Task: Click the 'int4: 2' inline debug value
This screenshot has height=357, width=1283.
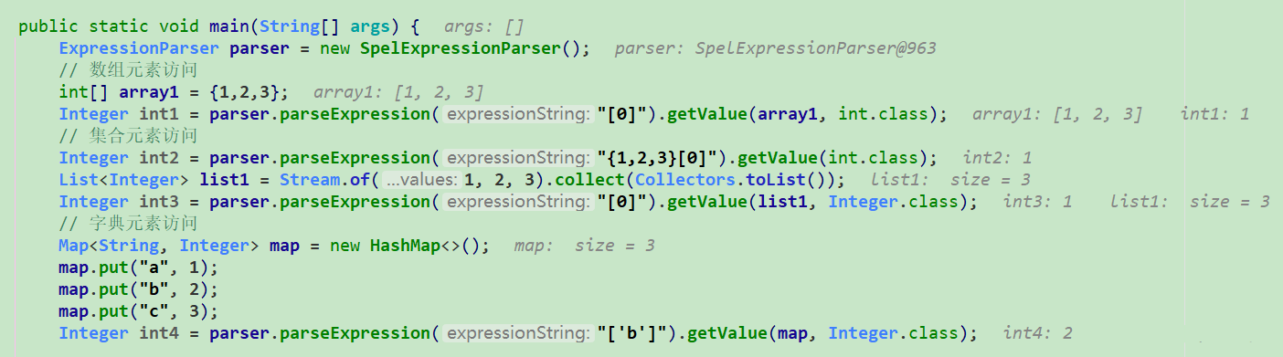Action: (x=1038, y=333)
